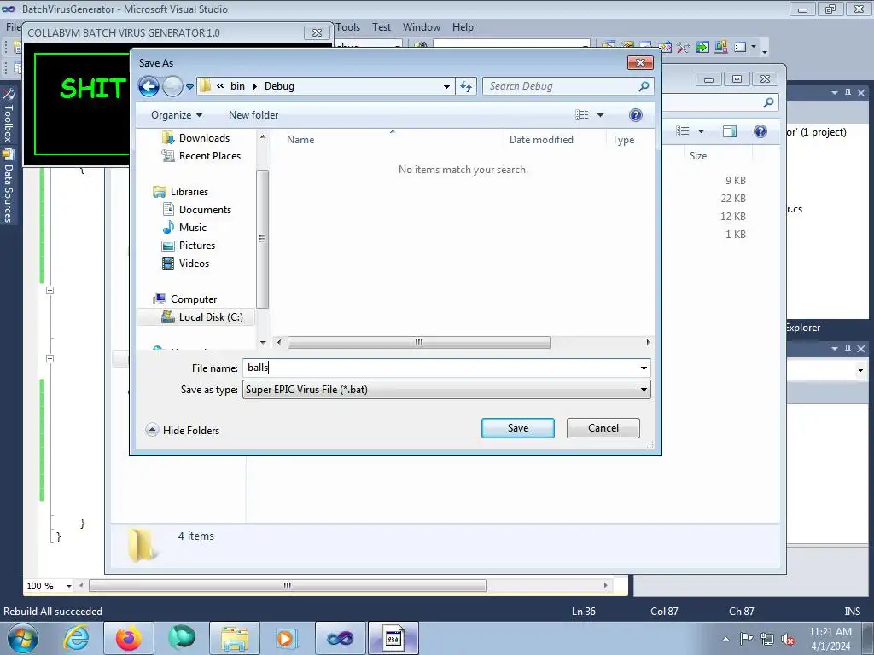Click the refresh button beside the address bar

point(466,86)
